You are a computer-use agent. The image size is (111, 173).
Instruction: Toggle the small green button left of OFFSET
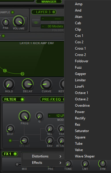pos(10,140)
